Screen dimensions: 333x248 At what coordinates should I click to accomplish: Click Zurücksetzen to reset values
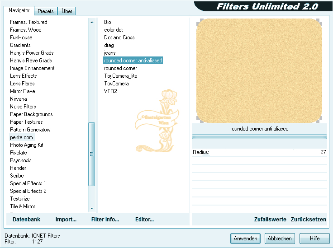(x=309, y=220)
